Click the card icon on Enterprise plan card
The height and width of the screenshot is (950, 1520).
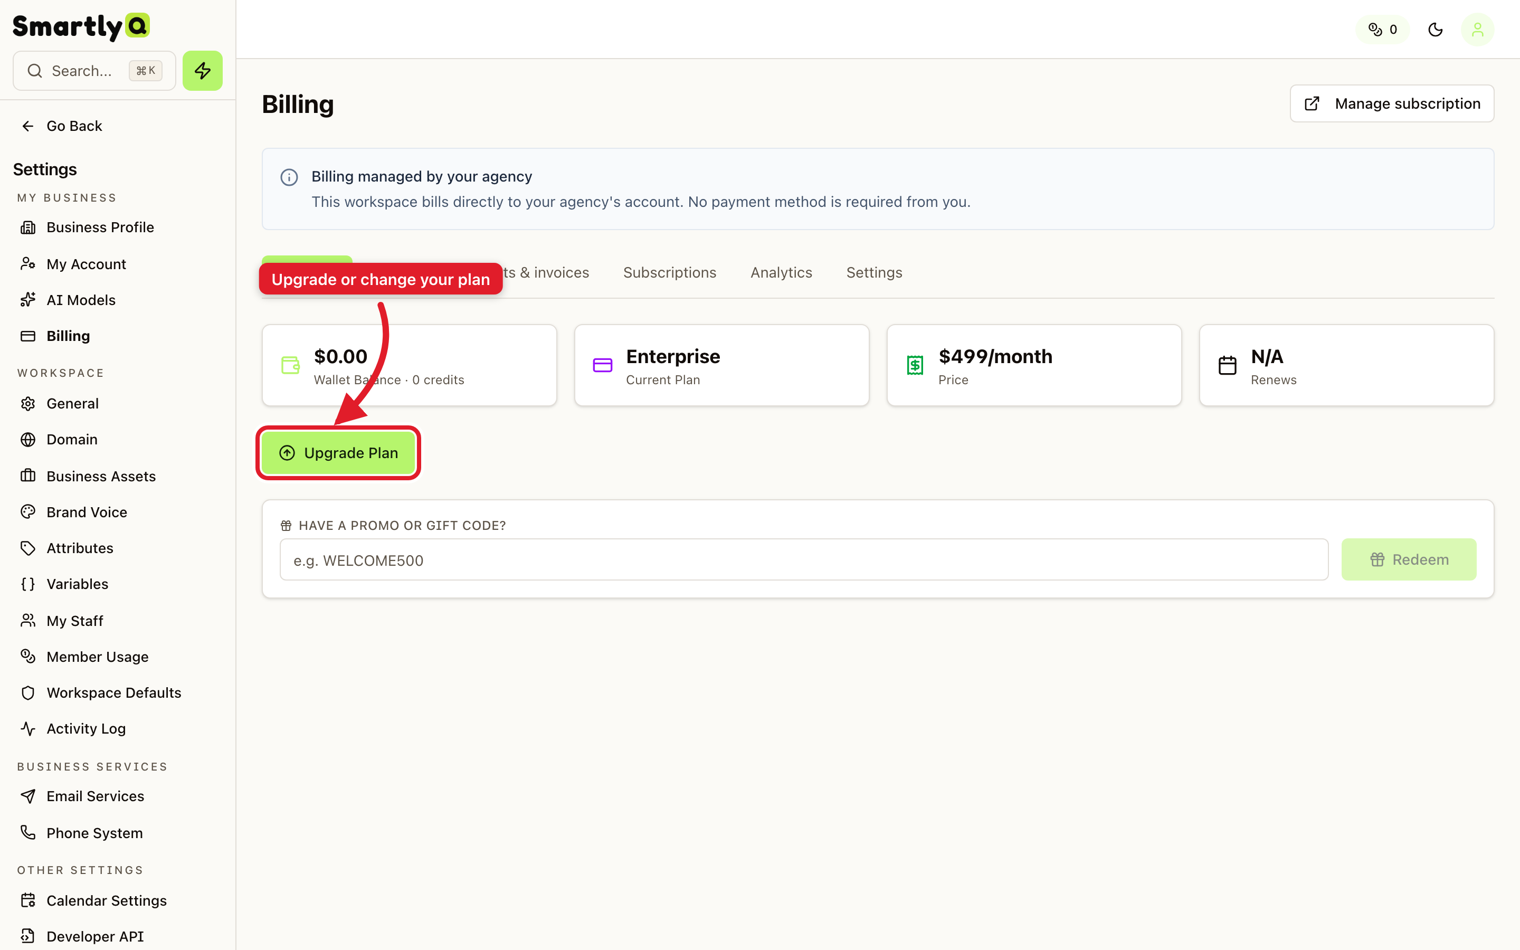pyautogui.click(x=602, y=365)
